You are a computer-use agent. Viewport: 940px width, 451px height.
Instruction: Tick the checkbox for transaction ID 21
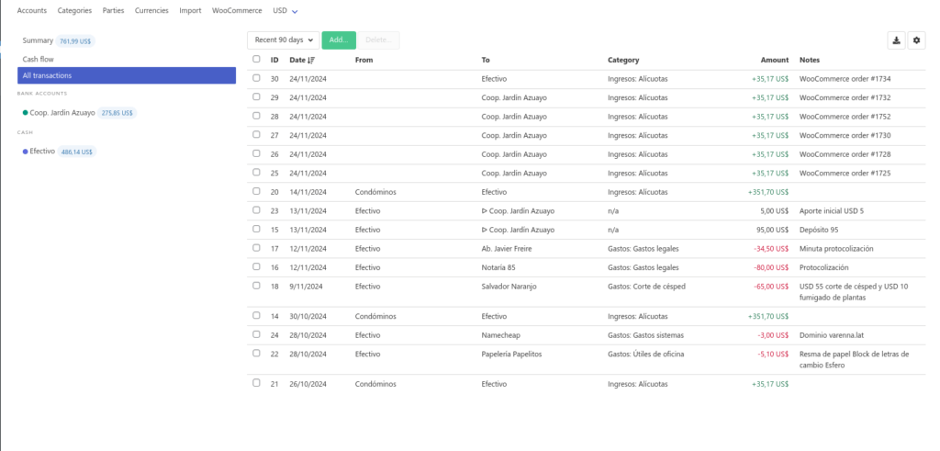pyautogui.click(x=257, y=383)
